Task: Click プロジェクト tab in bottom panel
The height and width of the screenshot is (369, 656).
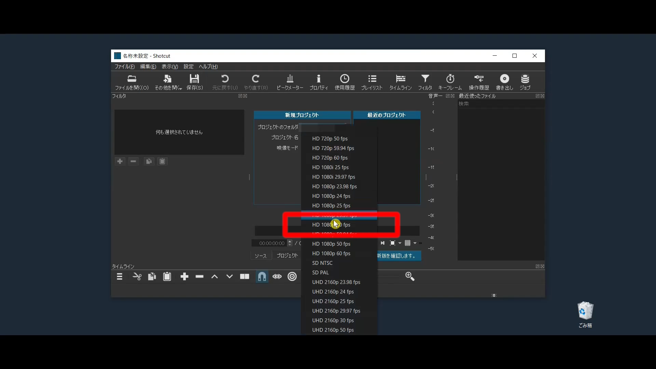Action: point(287,255)
